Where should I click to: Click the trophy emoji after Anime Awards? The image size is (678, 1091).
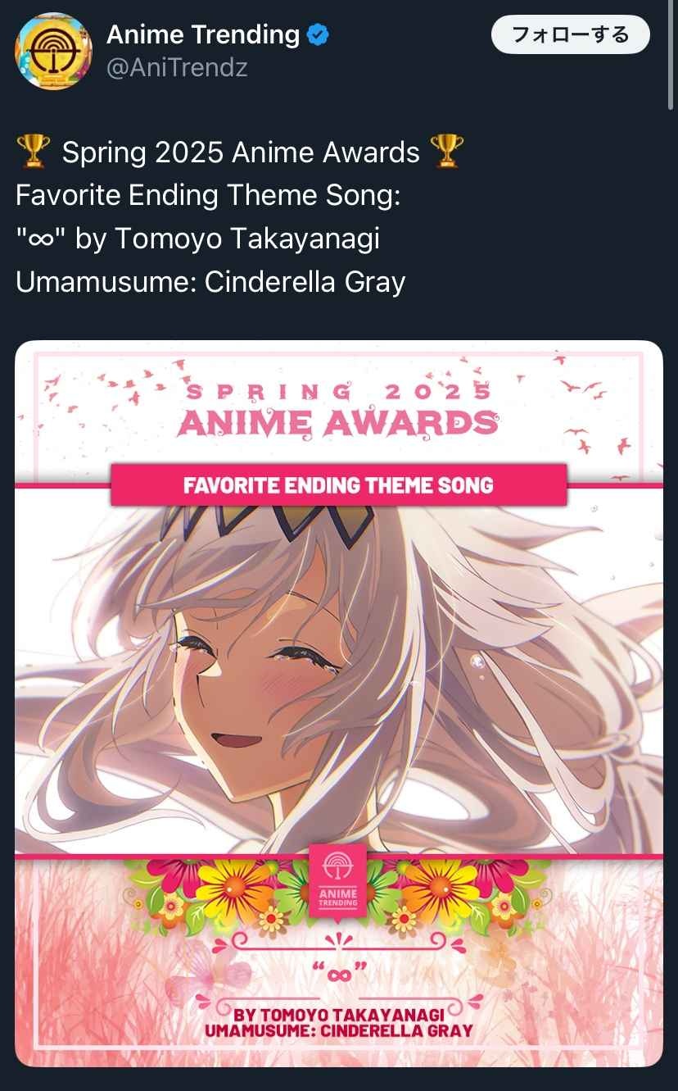click(x=446, y=152)
